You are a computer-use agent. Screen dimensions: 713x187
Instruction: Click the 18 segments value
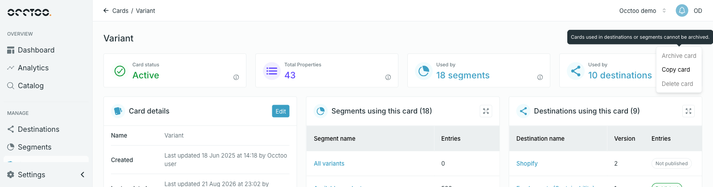point(463,75)
